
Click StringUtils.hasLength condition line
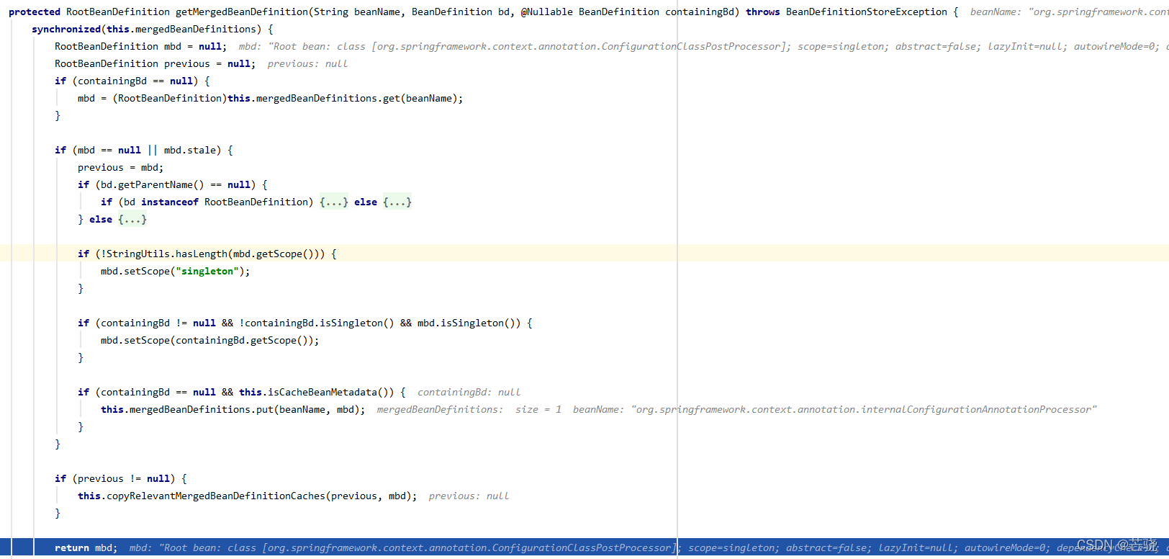tap(207, 254)
